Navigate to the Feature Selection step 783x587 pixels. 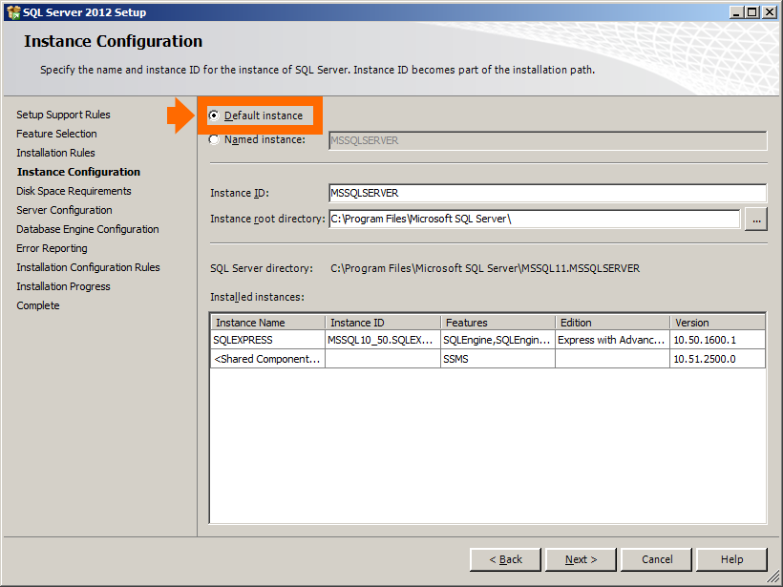point(56,134)
